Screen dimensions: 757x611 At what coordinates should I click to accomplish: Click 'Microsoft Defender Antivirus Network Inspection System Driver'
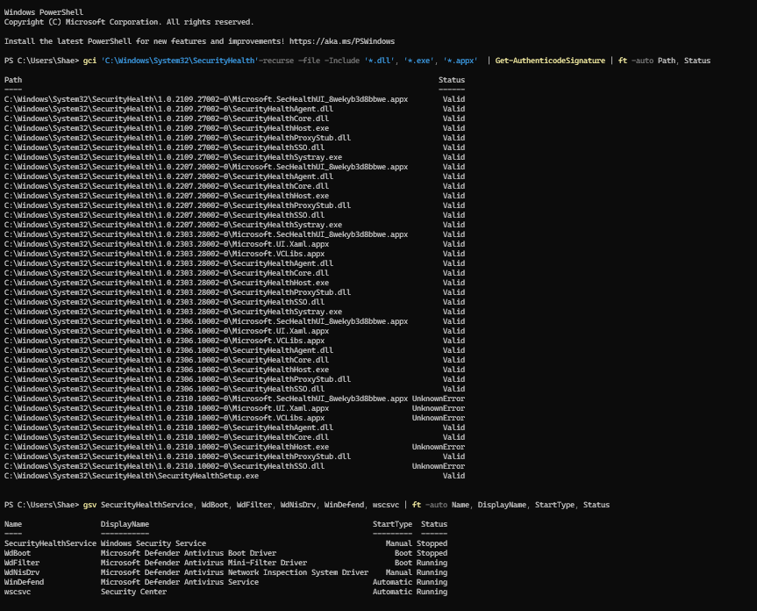pos(234,572)
